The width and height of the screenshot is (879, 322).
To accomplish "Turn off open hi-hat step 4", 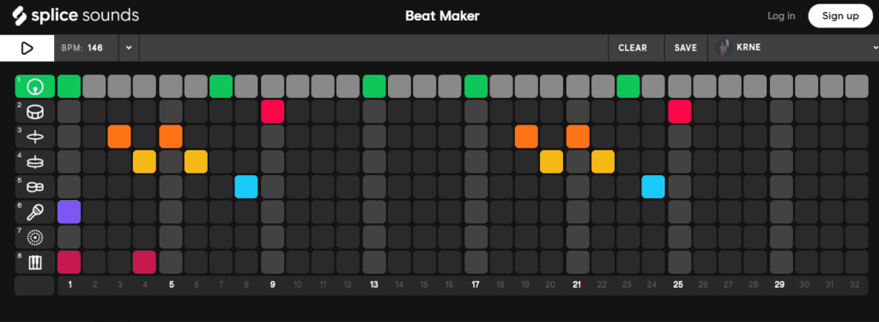I will point(144,162).
